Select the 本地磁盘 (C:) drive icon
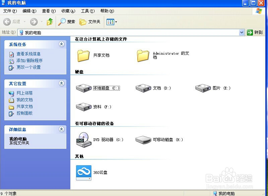This screenshot has width=268, height=196. (x=83, y=88)
